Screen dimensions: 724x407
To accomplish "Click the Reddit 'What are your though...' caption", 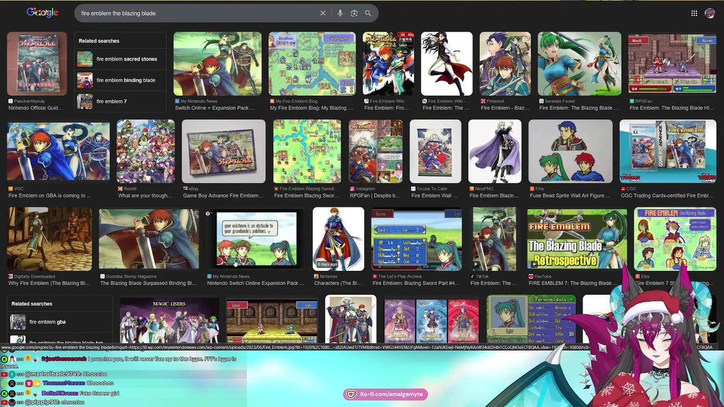I will pyautogui.click(x=145, y=196).
